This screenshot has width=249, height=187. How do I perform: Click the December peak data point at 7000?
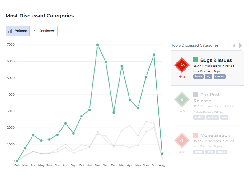pos(97,45)
